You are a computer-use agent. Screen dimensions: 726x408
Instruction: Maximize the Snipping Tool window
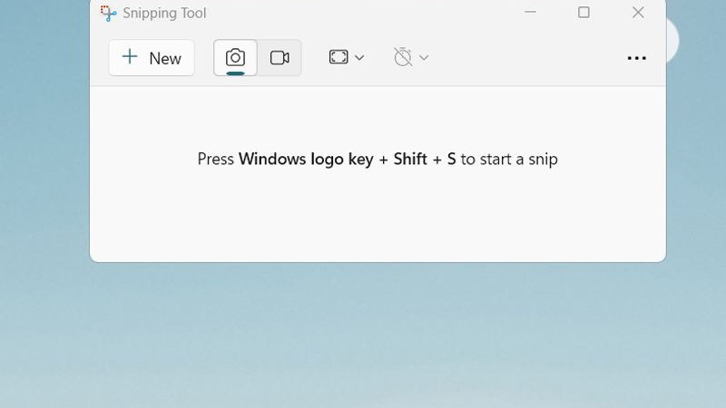584,13
